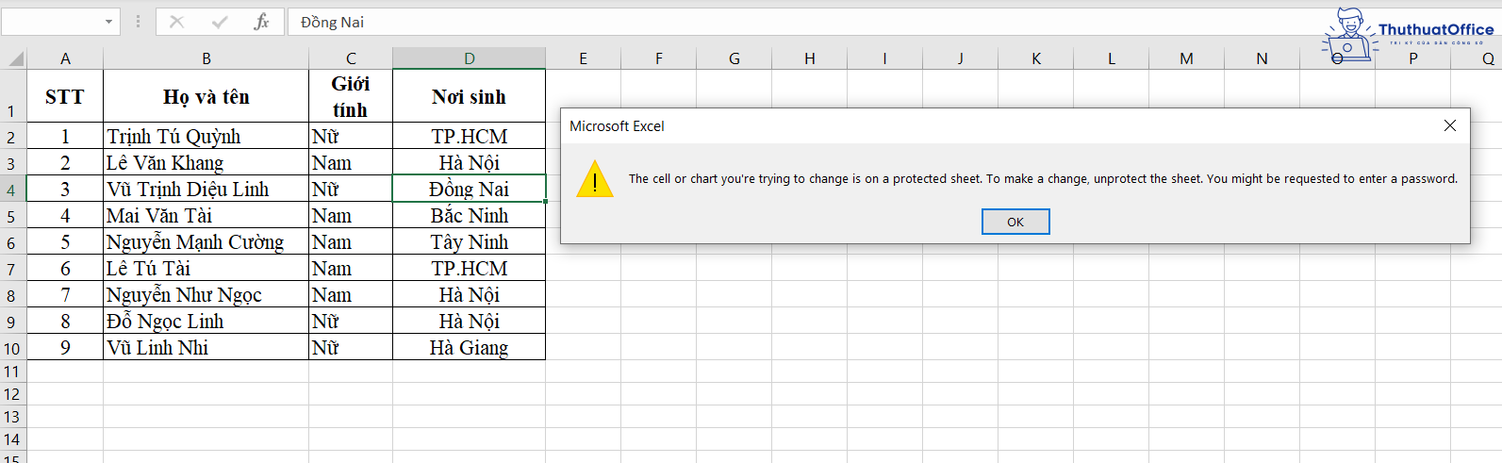Click the Enter checkmark formula bar icon

pyautogui.click(x=220, y=22)
